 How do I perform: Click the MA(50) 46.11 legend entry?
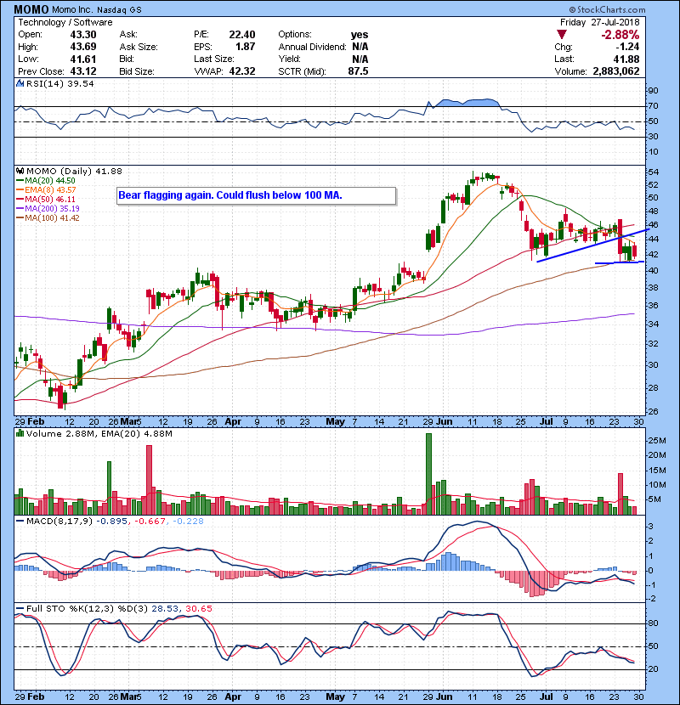(x=45, y=199)
